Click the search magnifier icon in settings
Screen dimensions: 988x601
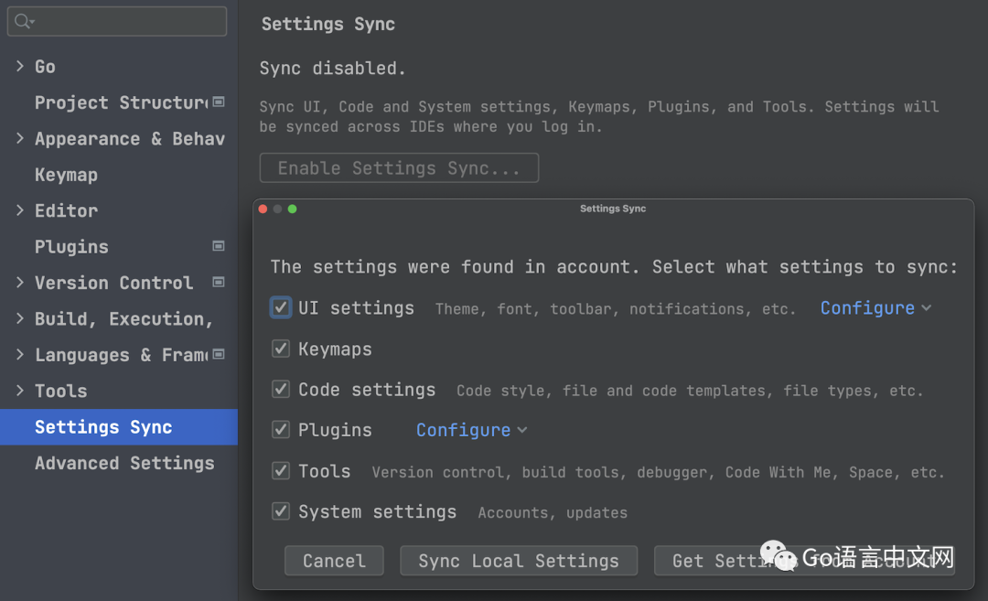22,21
